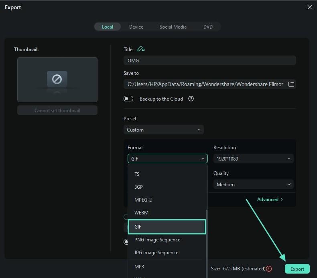Collapse the Format GIF dropdown
This screenshot has height=278, width=317.
point(168,159)
